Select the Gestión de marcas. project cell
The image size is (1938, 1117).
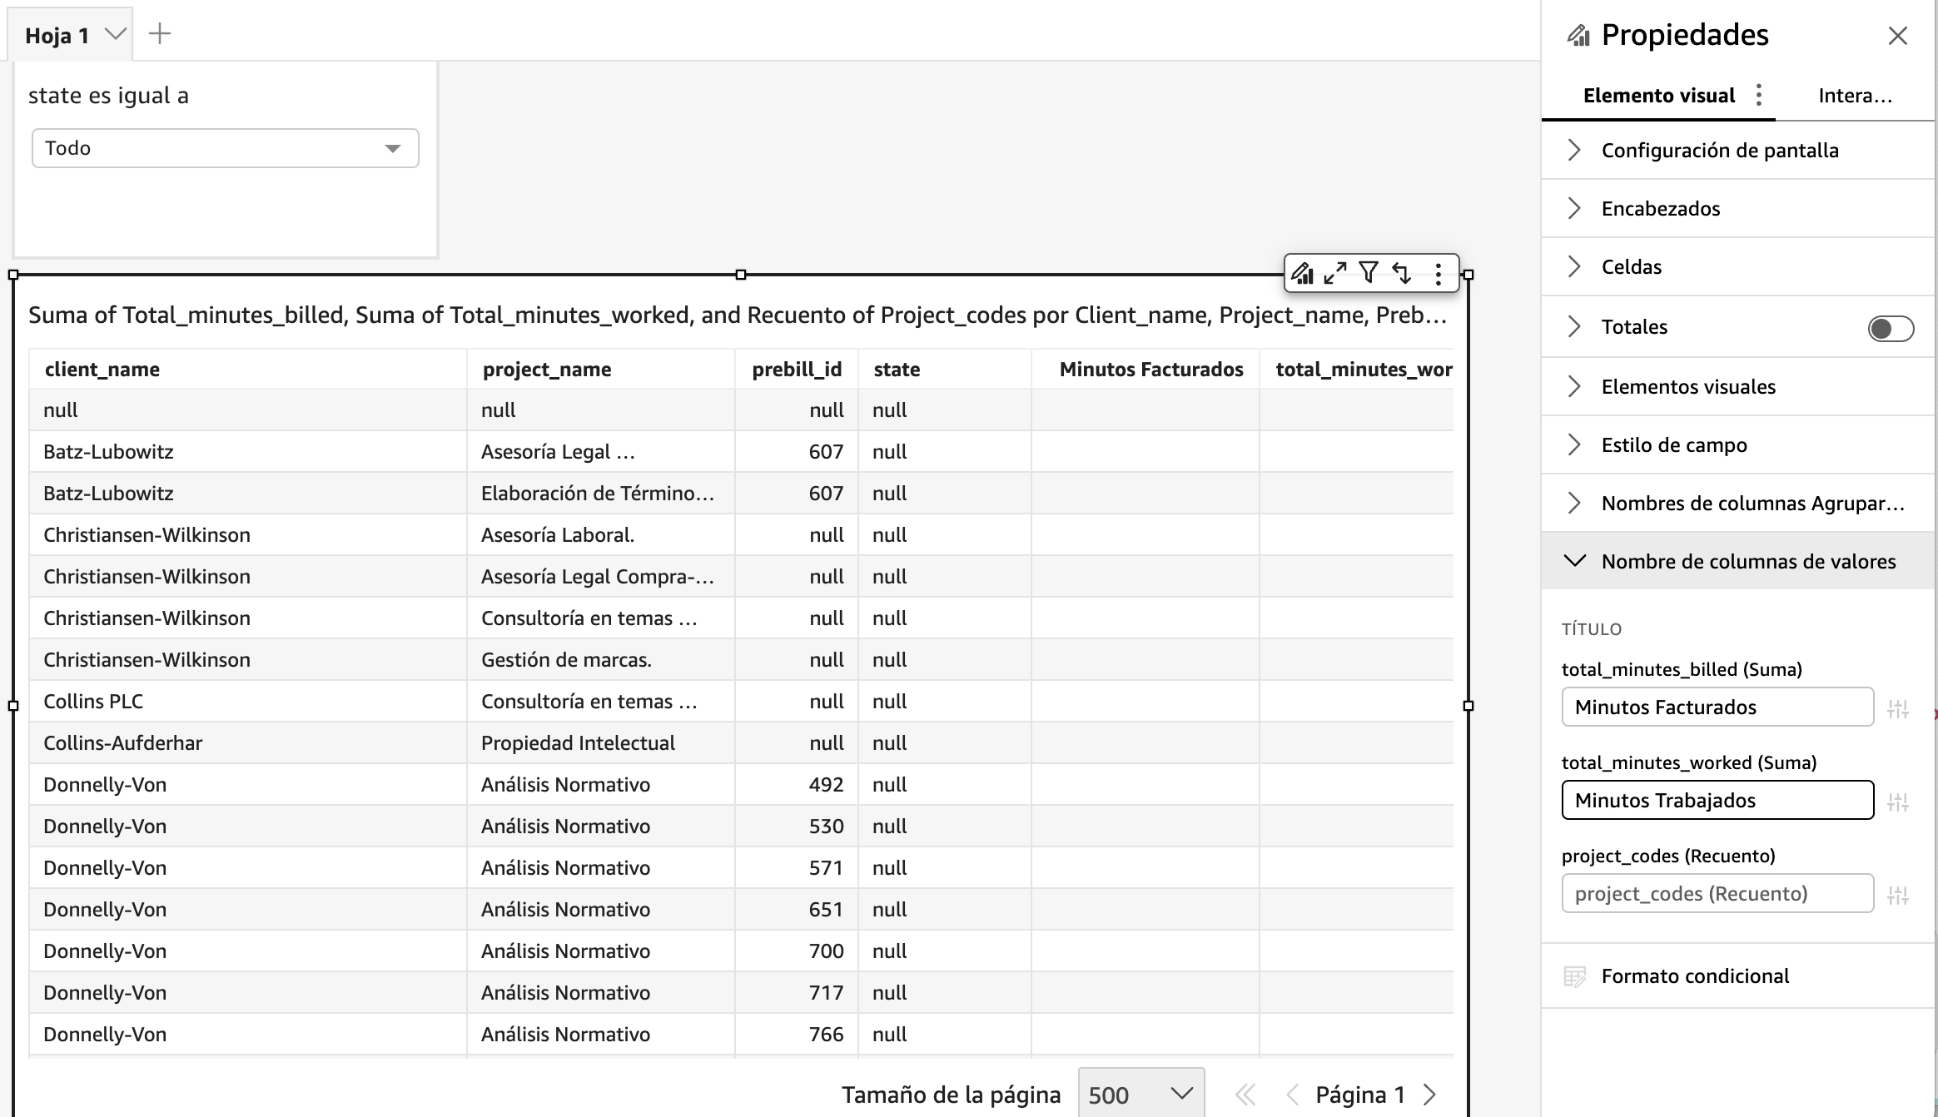point(600,660)
